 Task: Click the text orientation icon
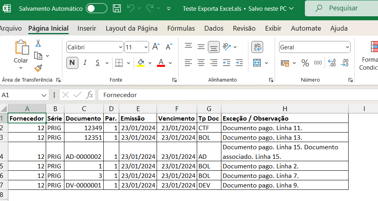pos(227,47)
